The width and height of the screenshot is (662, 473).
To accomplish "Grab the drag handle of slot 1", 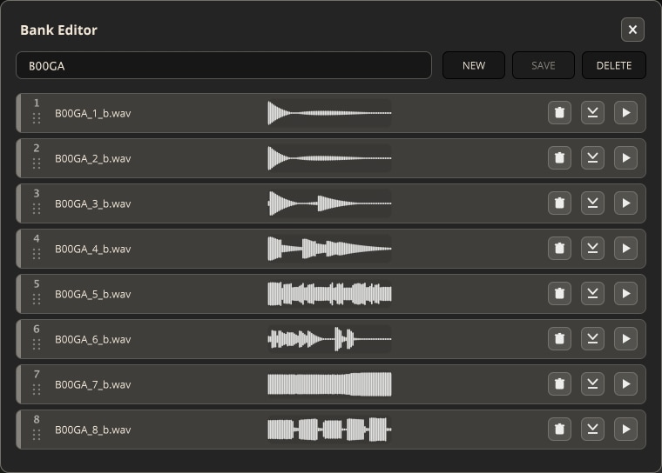I will (37, 118).
